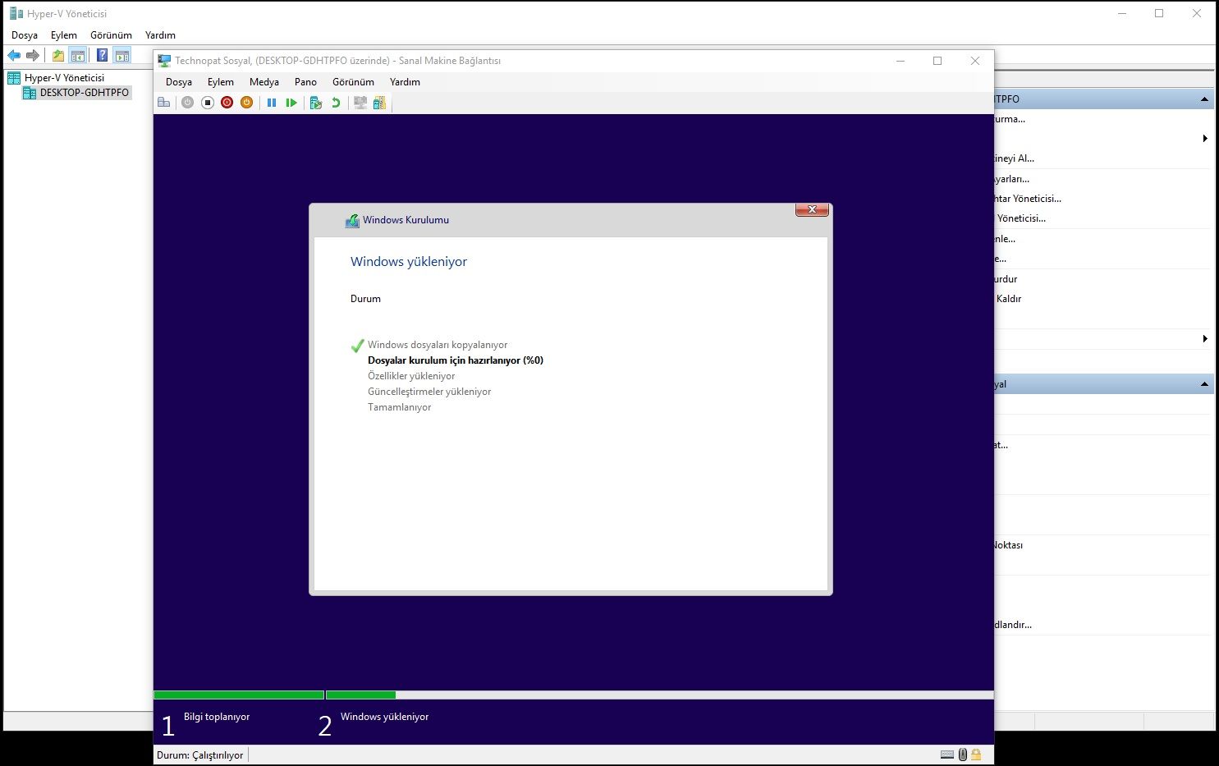Click the Windows Kurulumu setup icon

(352, 220)
